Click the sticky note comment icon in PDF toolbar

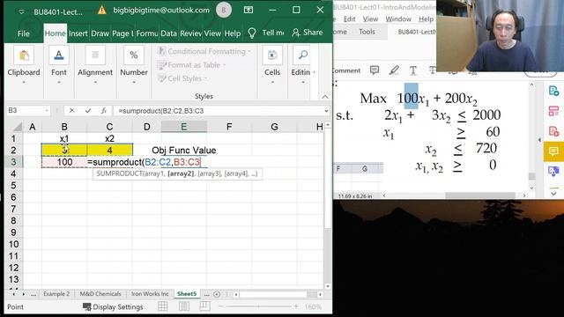(375, 70)
